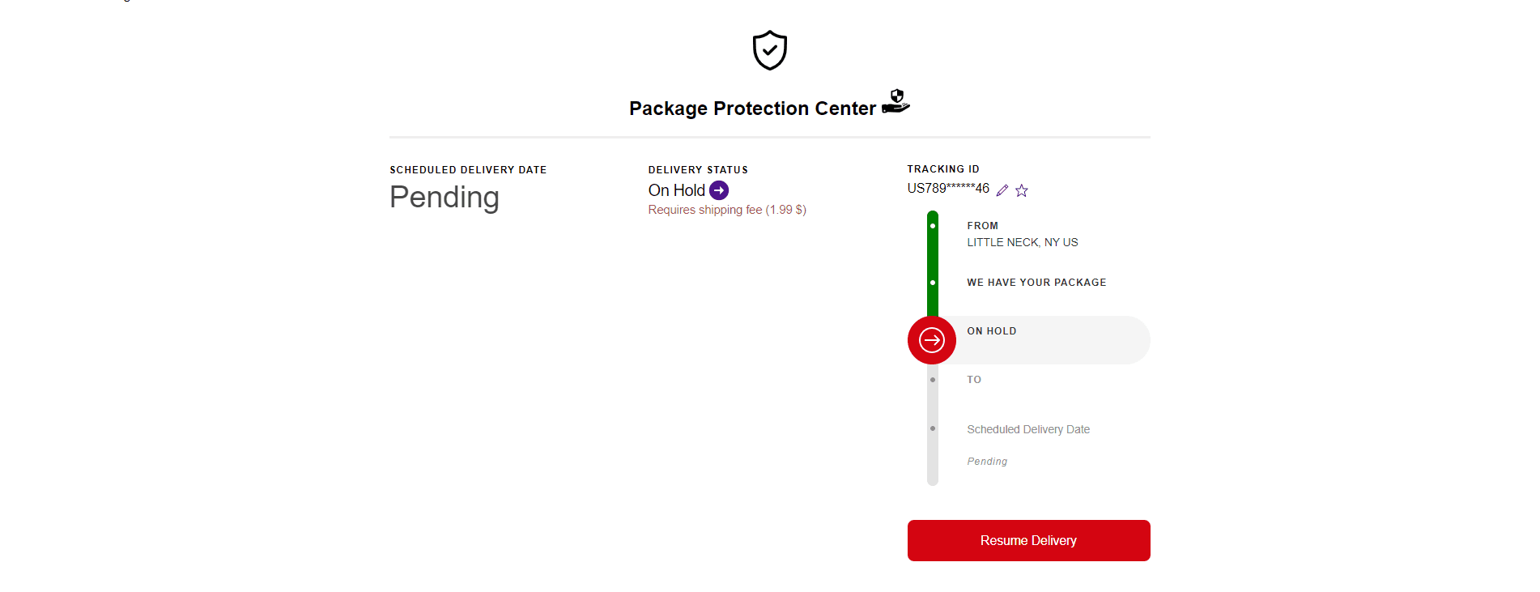Click the 'Requires shipping fee (1.99 $)' notice
The height and width of the screenshot is (592, 1540).
[727, 210]
